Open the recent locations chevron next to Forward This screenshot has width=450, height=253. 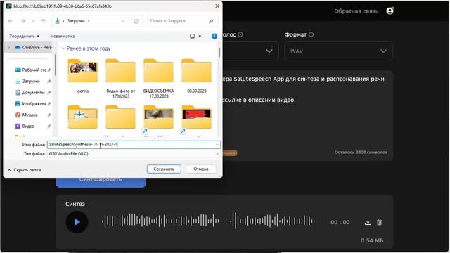click(34, 21)
